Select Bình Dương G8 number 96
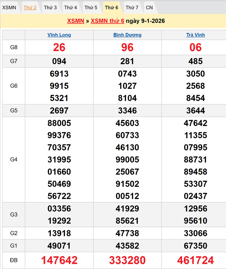 point(127,47)
